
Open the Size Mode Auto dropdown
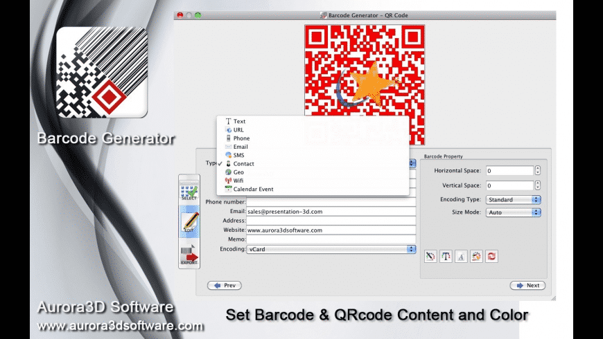[514, 212]
